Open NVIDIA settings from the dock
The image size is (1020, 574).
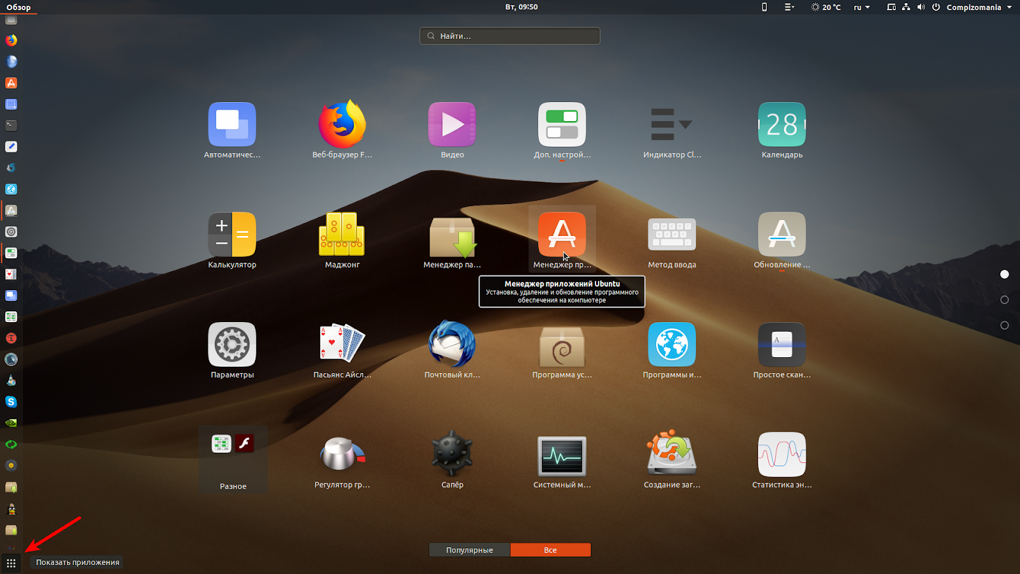11,423
